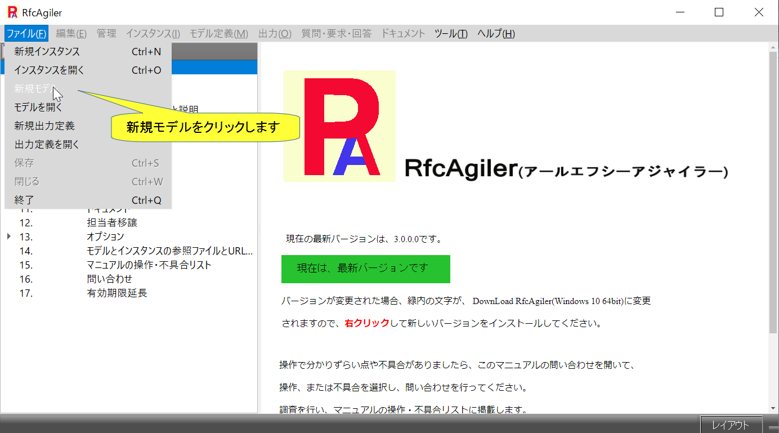Click the 現在の最新バージョンは、3.0.0.0です text
Image resolution: width=779 pixels, height=433 pixels.
pos(364,239)
